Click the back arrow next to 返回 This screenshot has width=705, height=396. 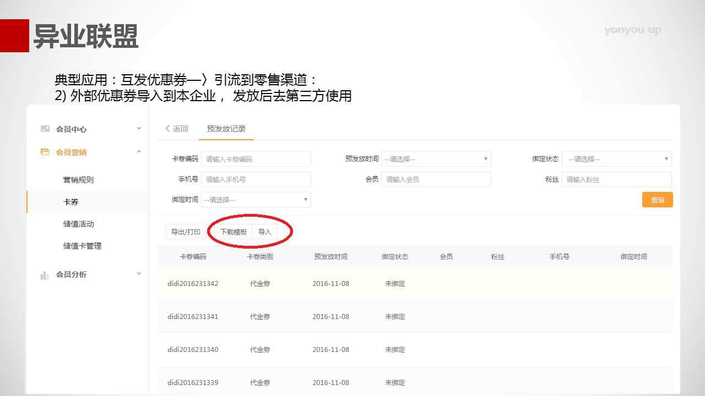167,129
